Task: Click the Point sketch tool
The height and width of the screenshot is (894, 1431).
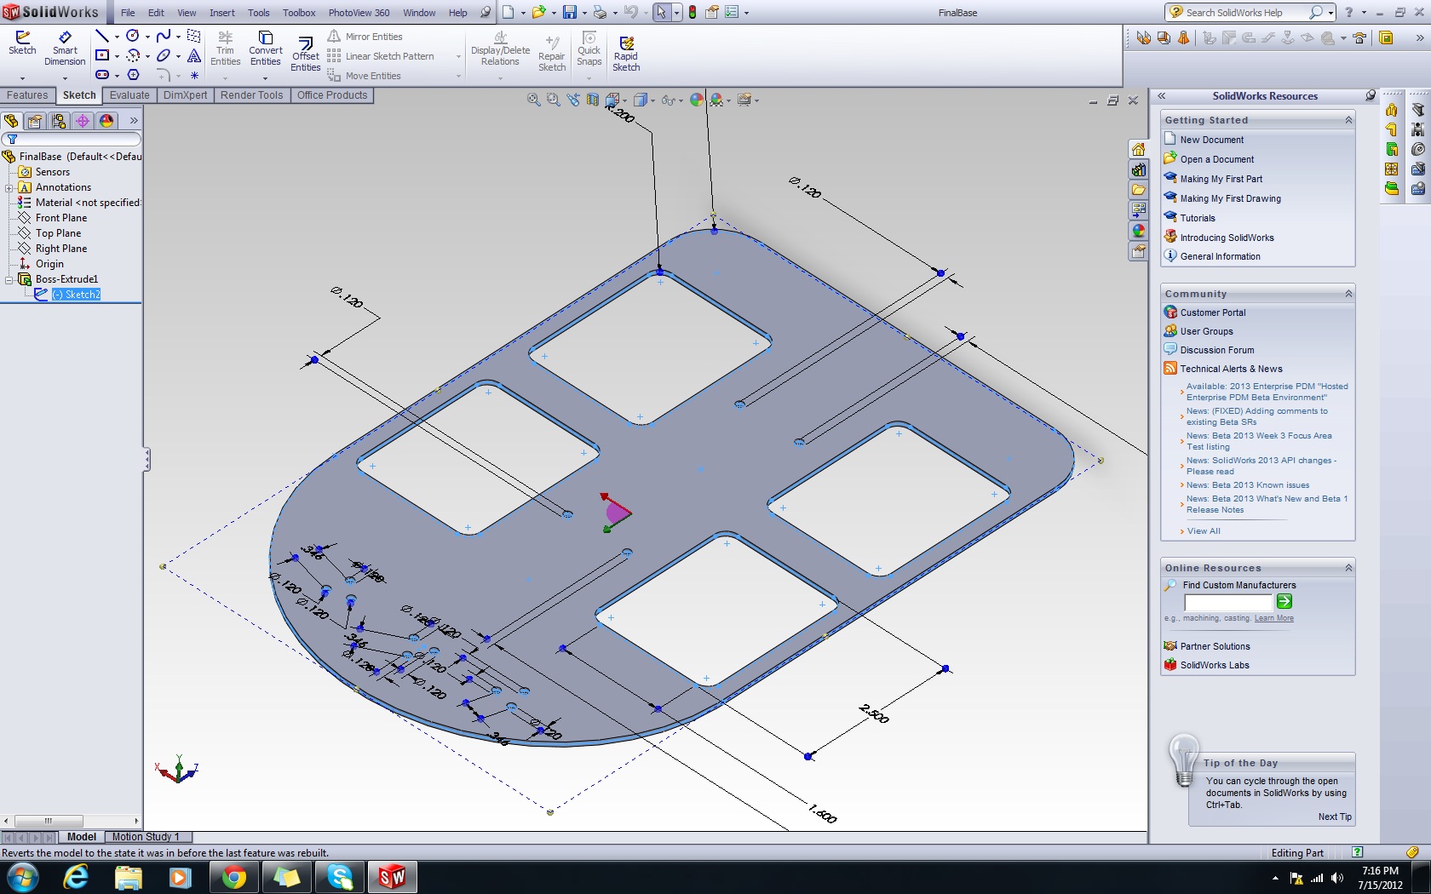Action: (x=194, y=75)
